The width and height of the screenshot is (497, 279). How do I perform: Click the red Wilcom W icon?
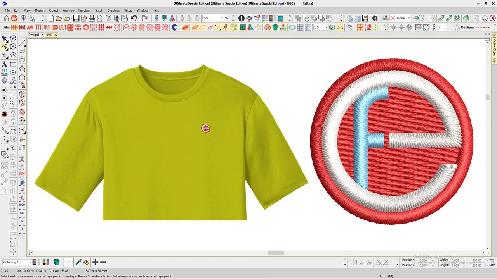click(x=14, y=18)
